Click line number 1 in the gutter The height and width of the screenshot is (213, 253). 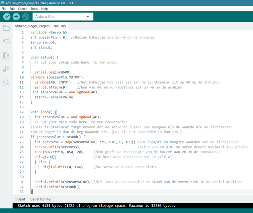[23, 32]
